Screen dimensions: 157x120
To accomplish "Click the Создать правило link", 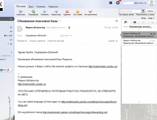I will click(37, 41).
